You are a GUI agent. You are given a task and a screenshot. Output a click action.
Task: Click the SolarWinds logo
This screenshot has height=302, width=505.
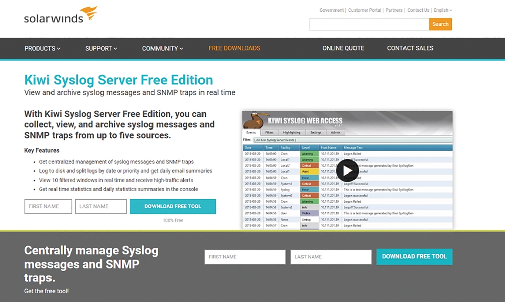(x=61, y=15)
